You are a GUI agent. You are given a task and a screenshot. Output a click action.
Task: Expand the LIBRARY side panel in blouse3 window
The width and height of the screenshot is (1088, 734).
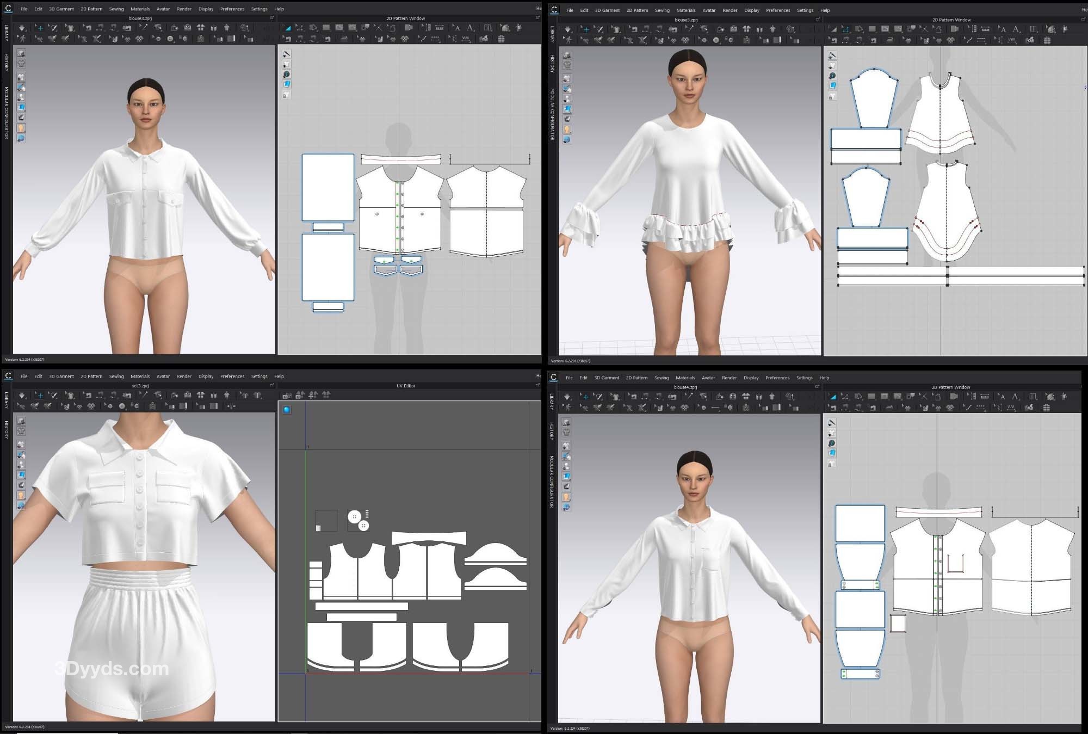6,33
